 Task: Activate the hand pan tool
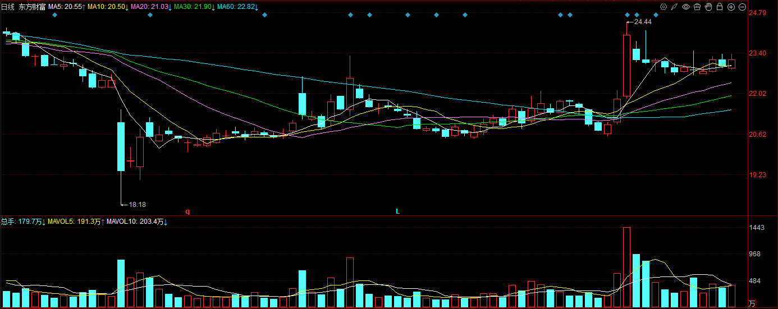(708, 7)
